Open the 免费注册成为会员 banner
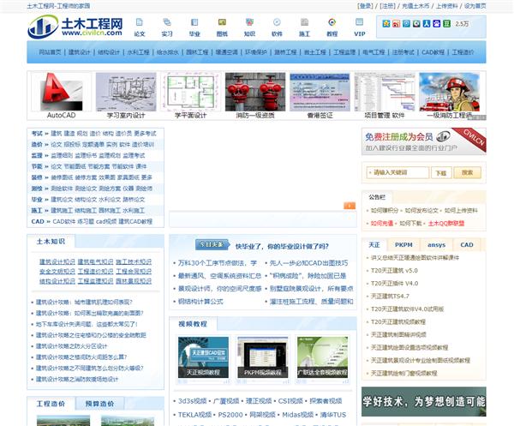This screenshot has width=514, height=426. pos(424,141)
